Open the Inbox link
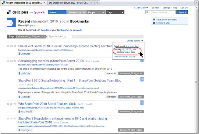The image size is (199, 134). click(x=157, y=8)
